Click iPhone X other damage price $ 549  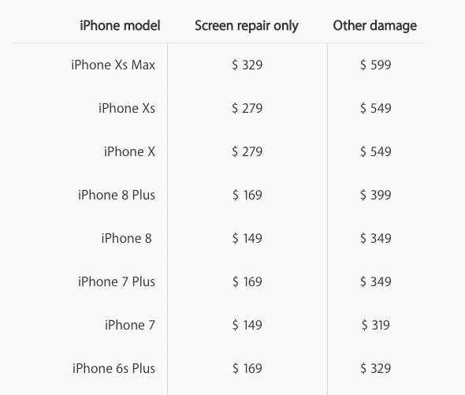click(375, 151)
